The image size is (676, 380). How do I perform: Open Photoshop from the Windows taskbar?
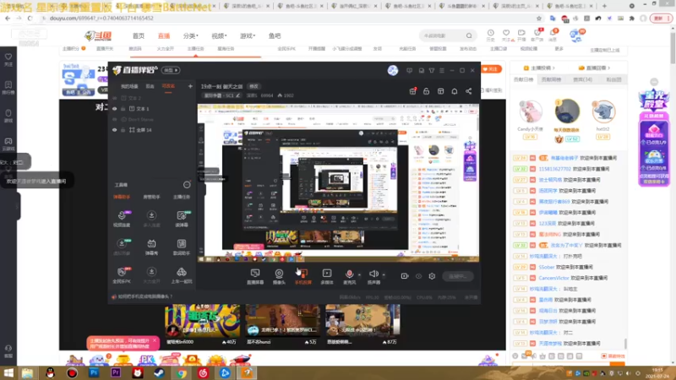94,372
